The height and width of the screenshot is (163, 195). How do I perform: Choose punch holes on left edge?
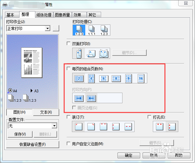(172, 126)
